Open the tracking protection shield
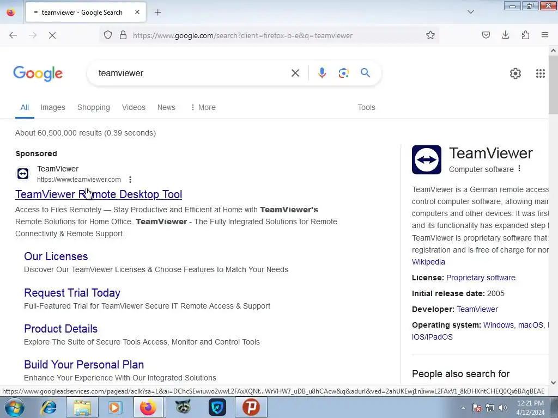Viewport: 558px width, 418px height. click(x=108, y=35)
